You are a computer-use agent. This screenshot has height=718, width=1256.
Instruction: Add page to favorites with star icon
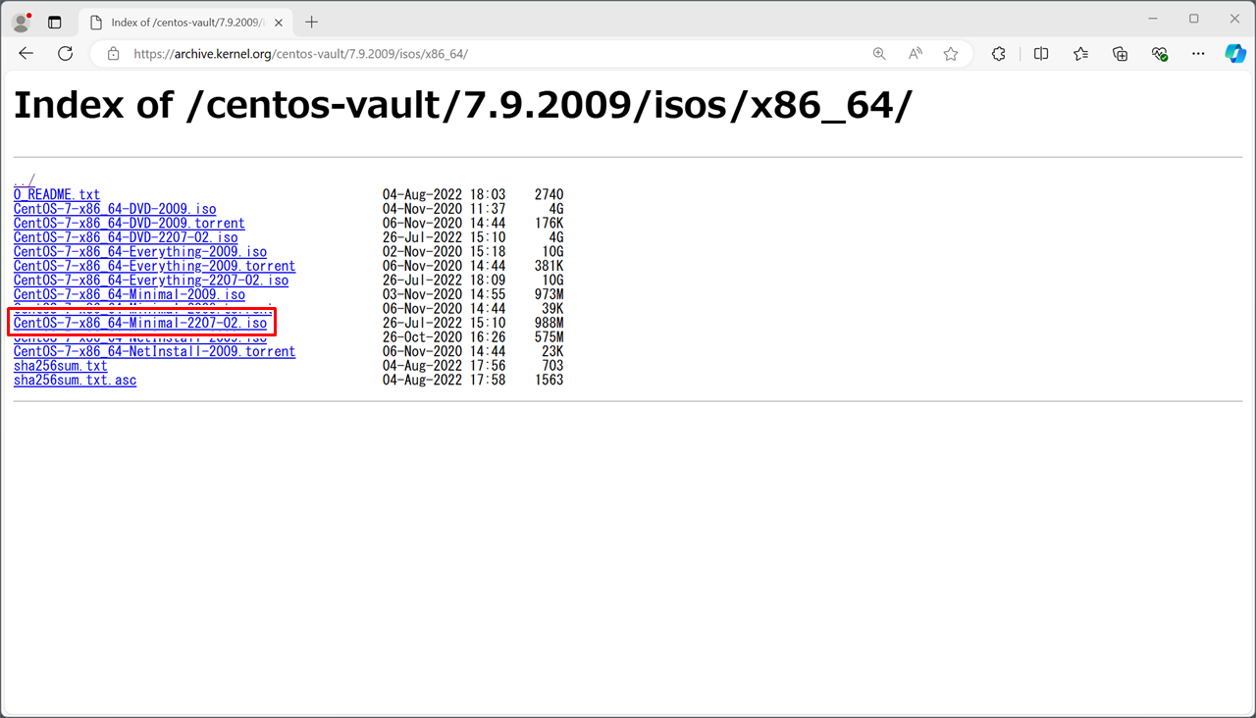coord(950,54)
